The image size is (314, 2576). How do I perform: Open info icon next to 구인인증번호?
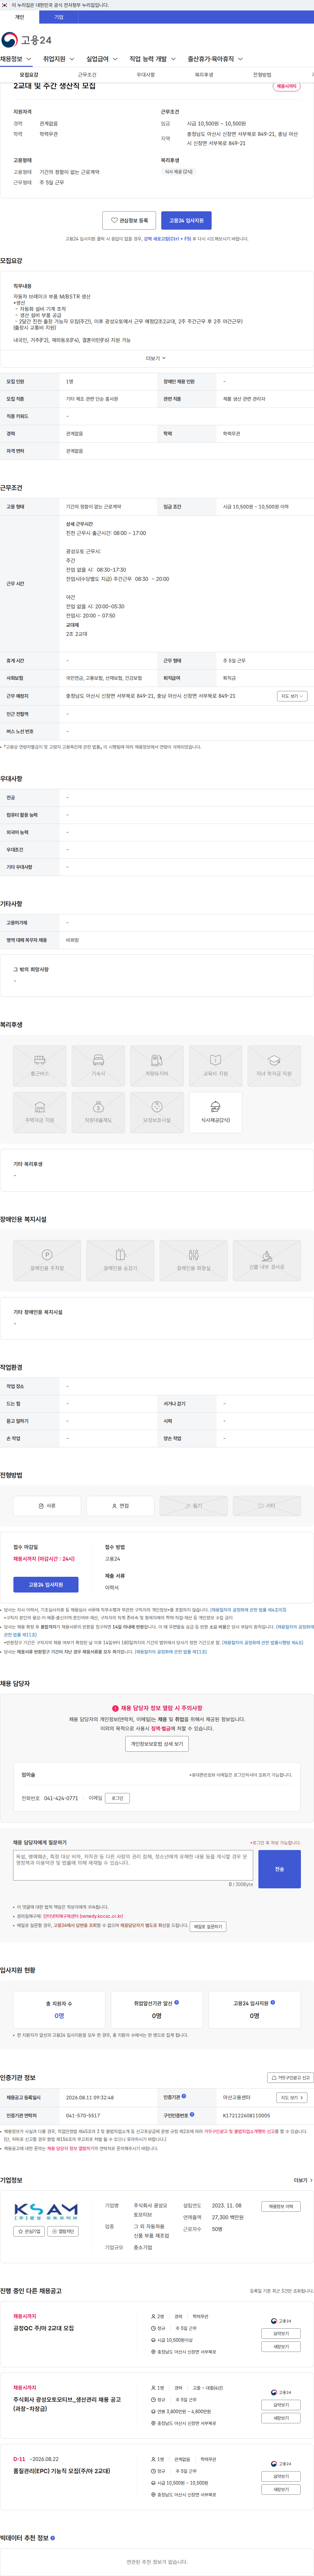(192, 2114)
